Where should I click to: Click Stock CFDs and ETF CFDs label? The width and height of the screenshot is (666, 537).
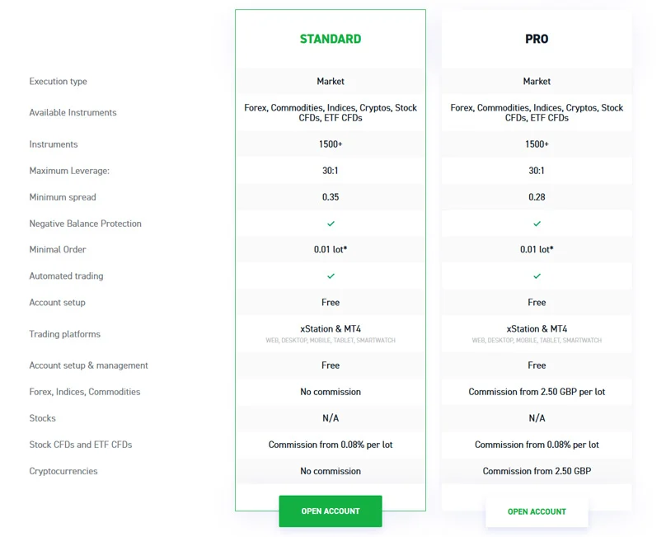pyautogui.click(x=81, y=445)
